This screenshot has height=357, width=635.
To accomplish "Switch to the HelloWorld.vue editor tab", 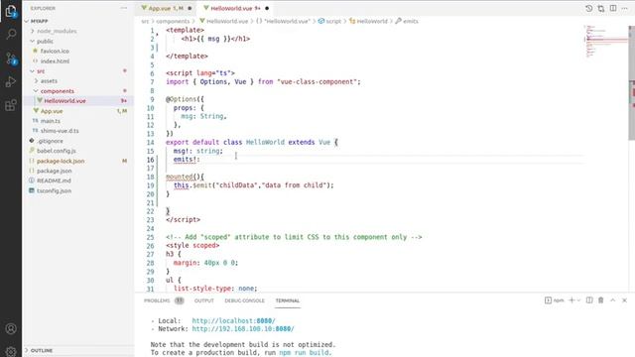I will pyautogui.click(x=235, y=8).
